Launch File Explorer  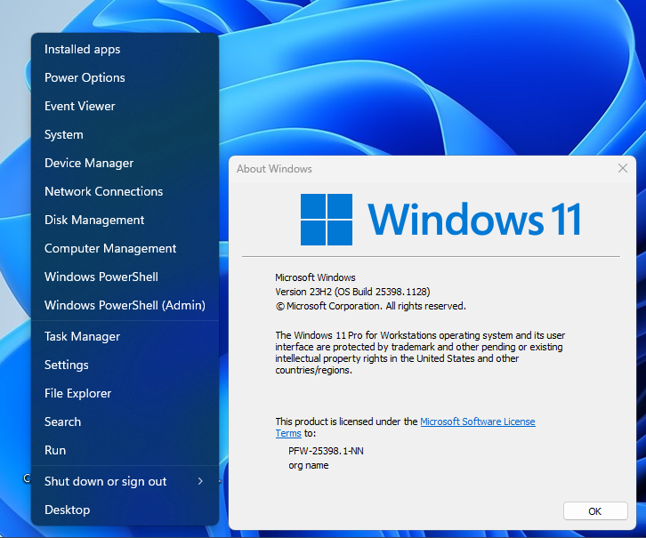(x=125, y=393)
